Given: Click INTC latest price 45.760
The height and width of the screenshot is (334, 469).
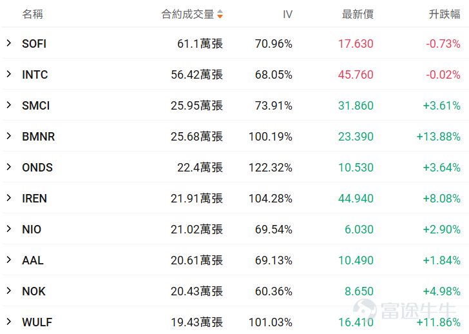Looking at the screenshot, I should [x=356, y=75].
